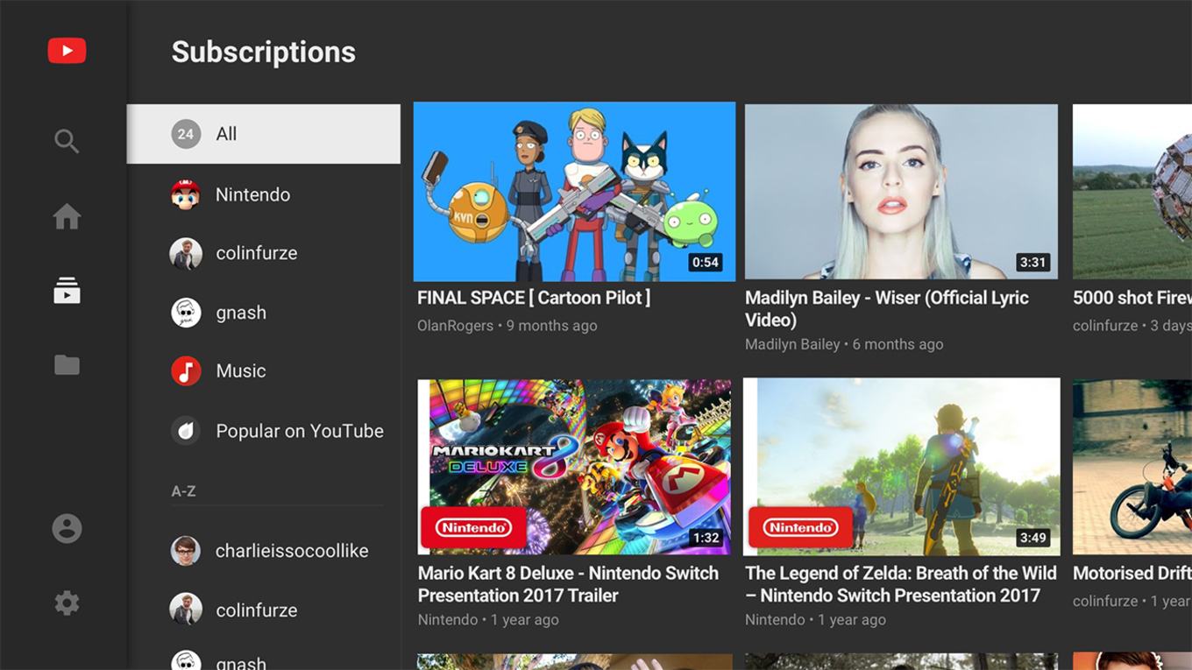Click the A-Z section label
1192x670 pixels.
183,491
